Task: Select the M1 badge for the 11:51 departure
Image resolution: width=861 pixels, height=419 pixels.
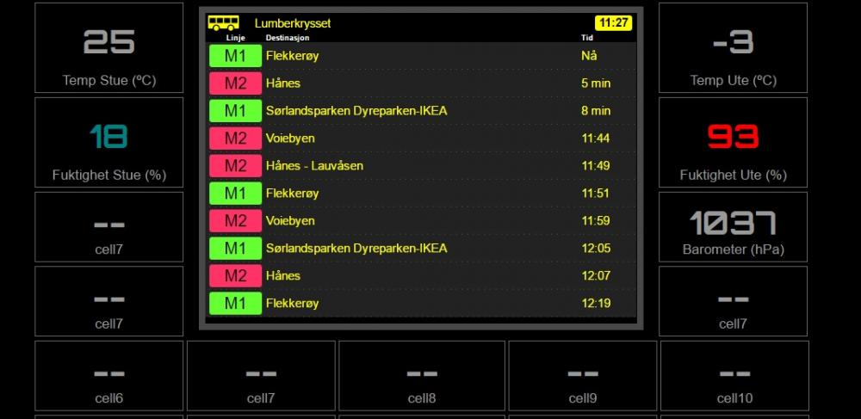Action: pyautogui.click(x=235, y=194)
